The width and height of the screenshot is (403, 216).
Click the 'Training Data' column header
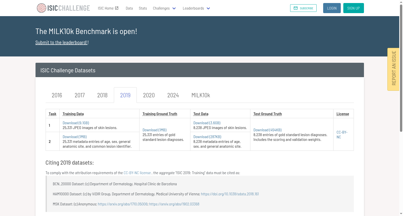[73, 114]
